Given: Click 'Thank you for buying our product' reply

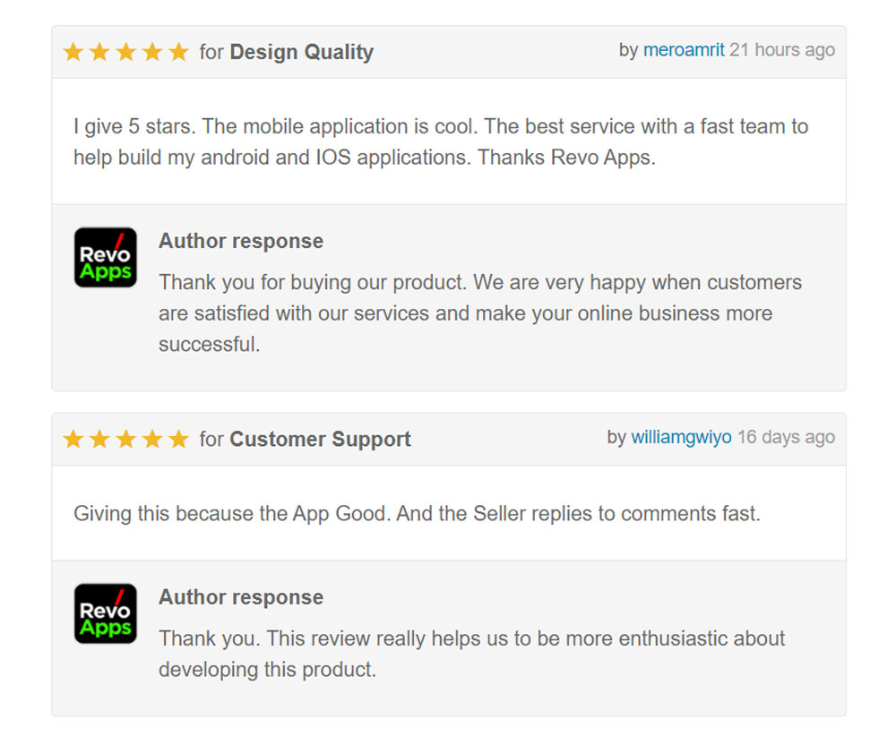Looking at the screenshot, I should [480, 313].
